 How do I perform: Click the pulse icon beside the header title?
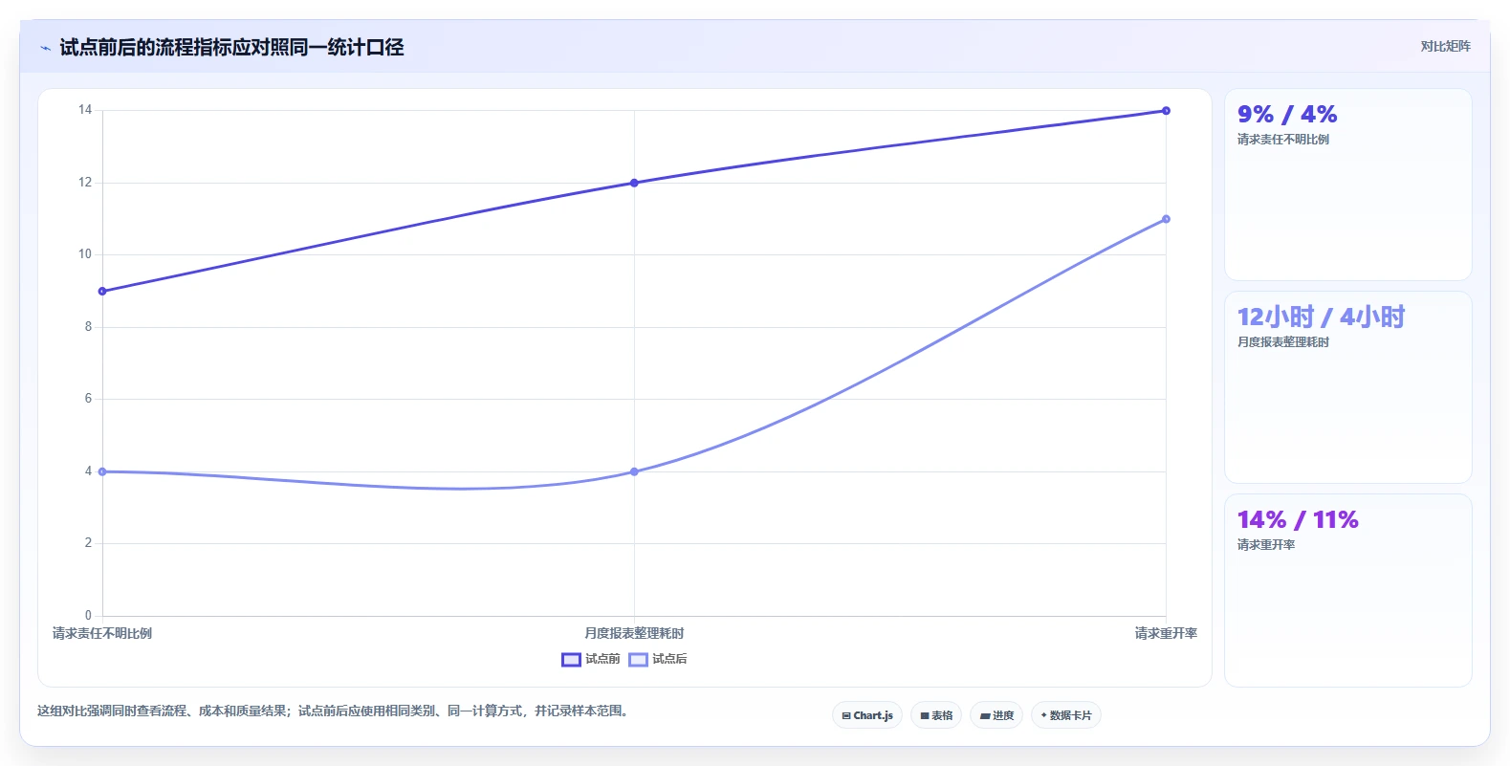tap(45, 48)
